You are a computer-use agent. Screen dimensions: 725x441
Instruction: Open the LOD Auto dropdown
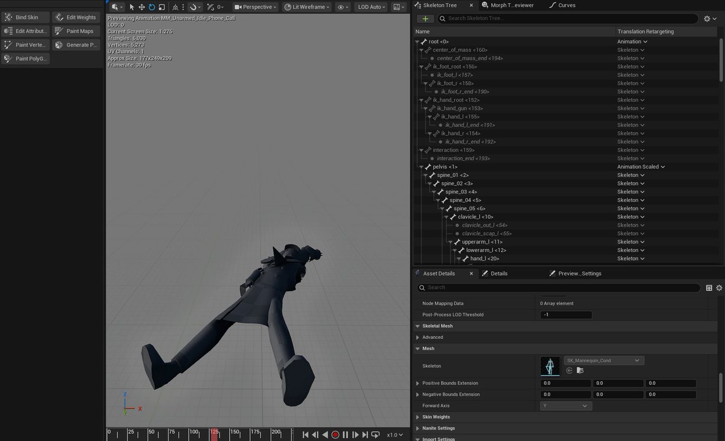372,7
